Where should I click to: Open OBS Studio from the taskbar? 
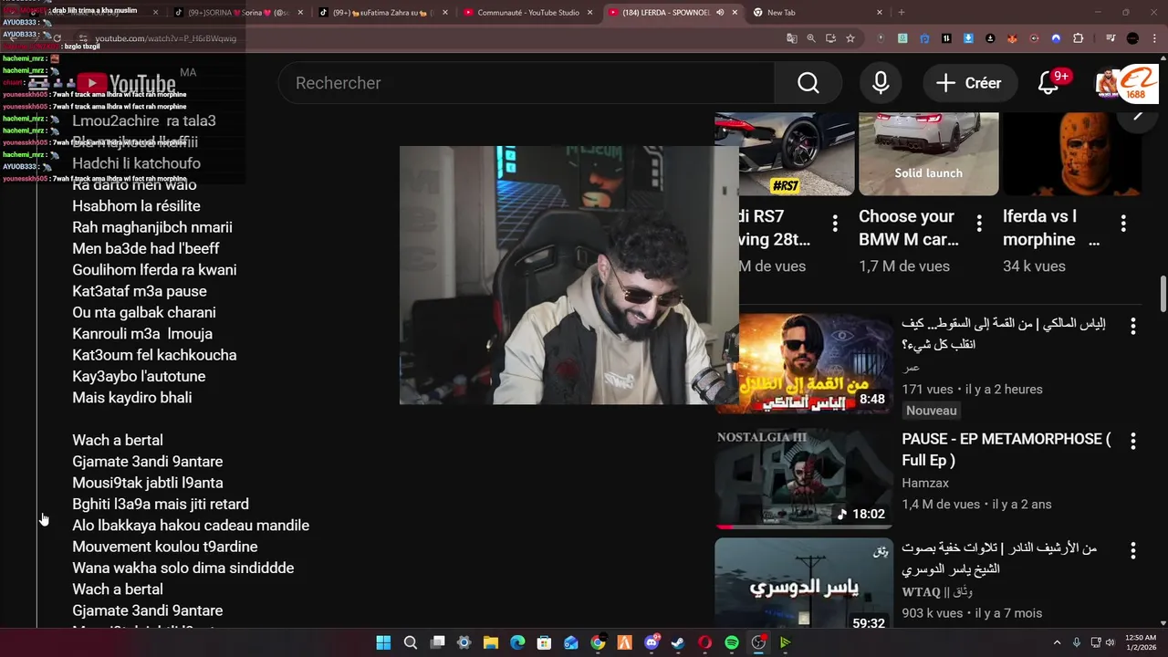click(x=758, y=643)
